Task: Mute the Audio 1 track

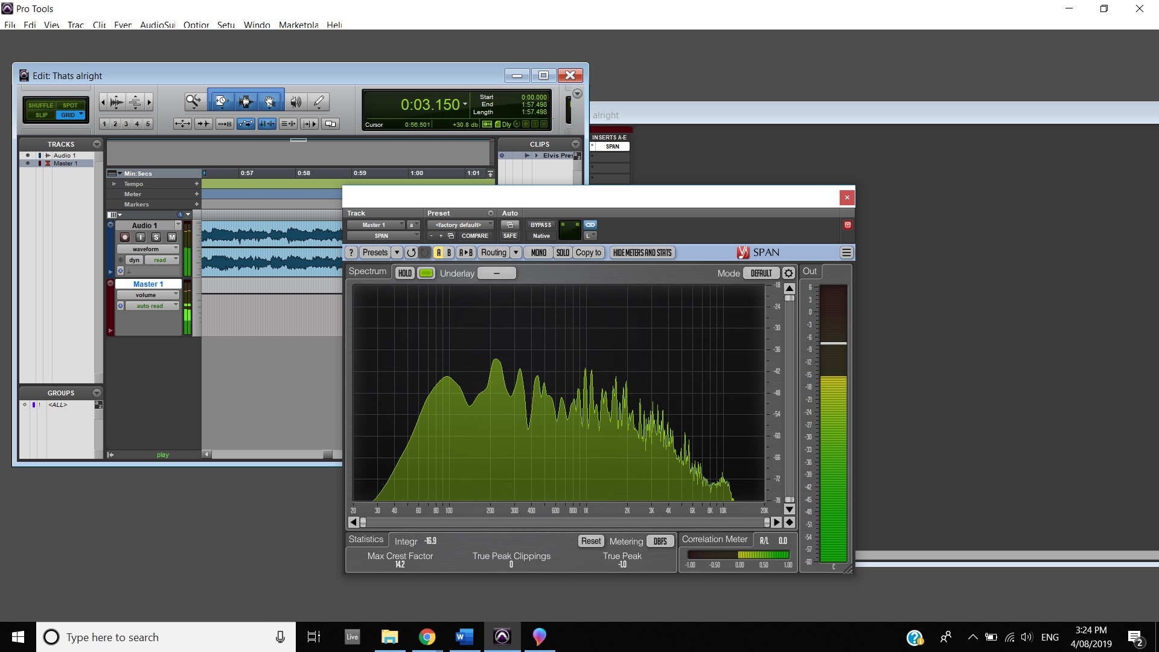Action: pyautogui.click(x=171, y=237)
